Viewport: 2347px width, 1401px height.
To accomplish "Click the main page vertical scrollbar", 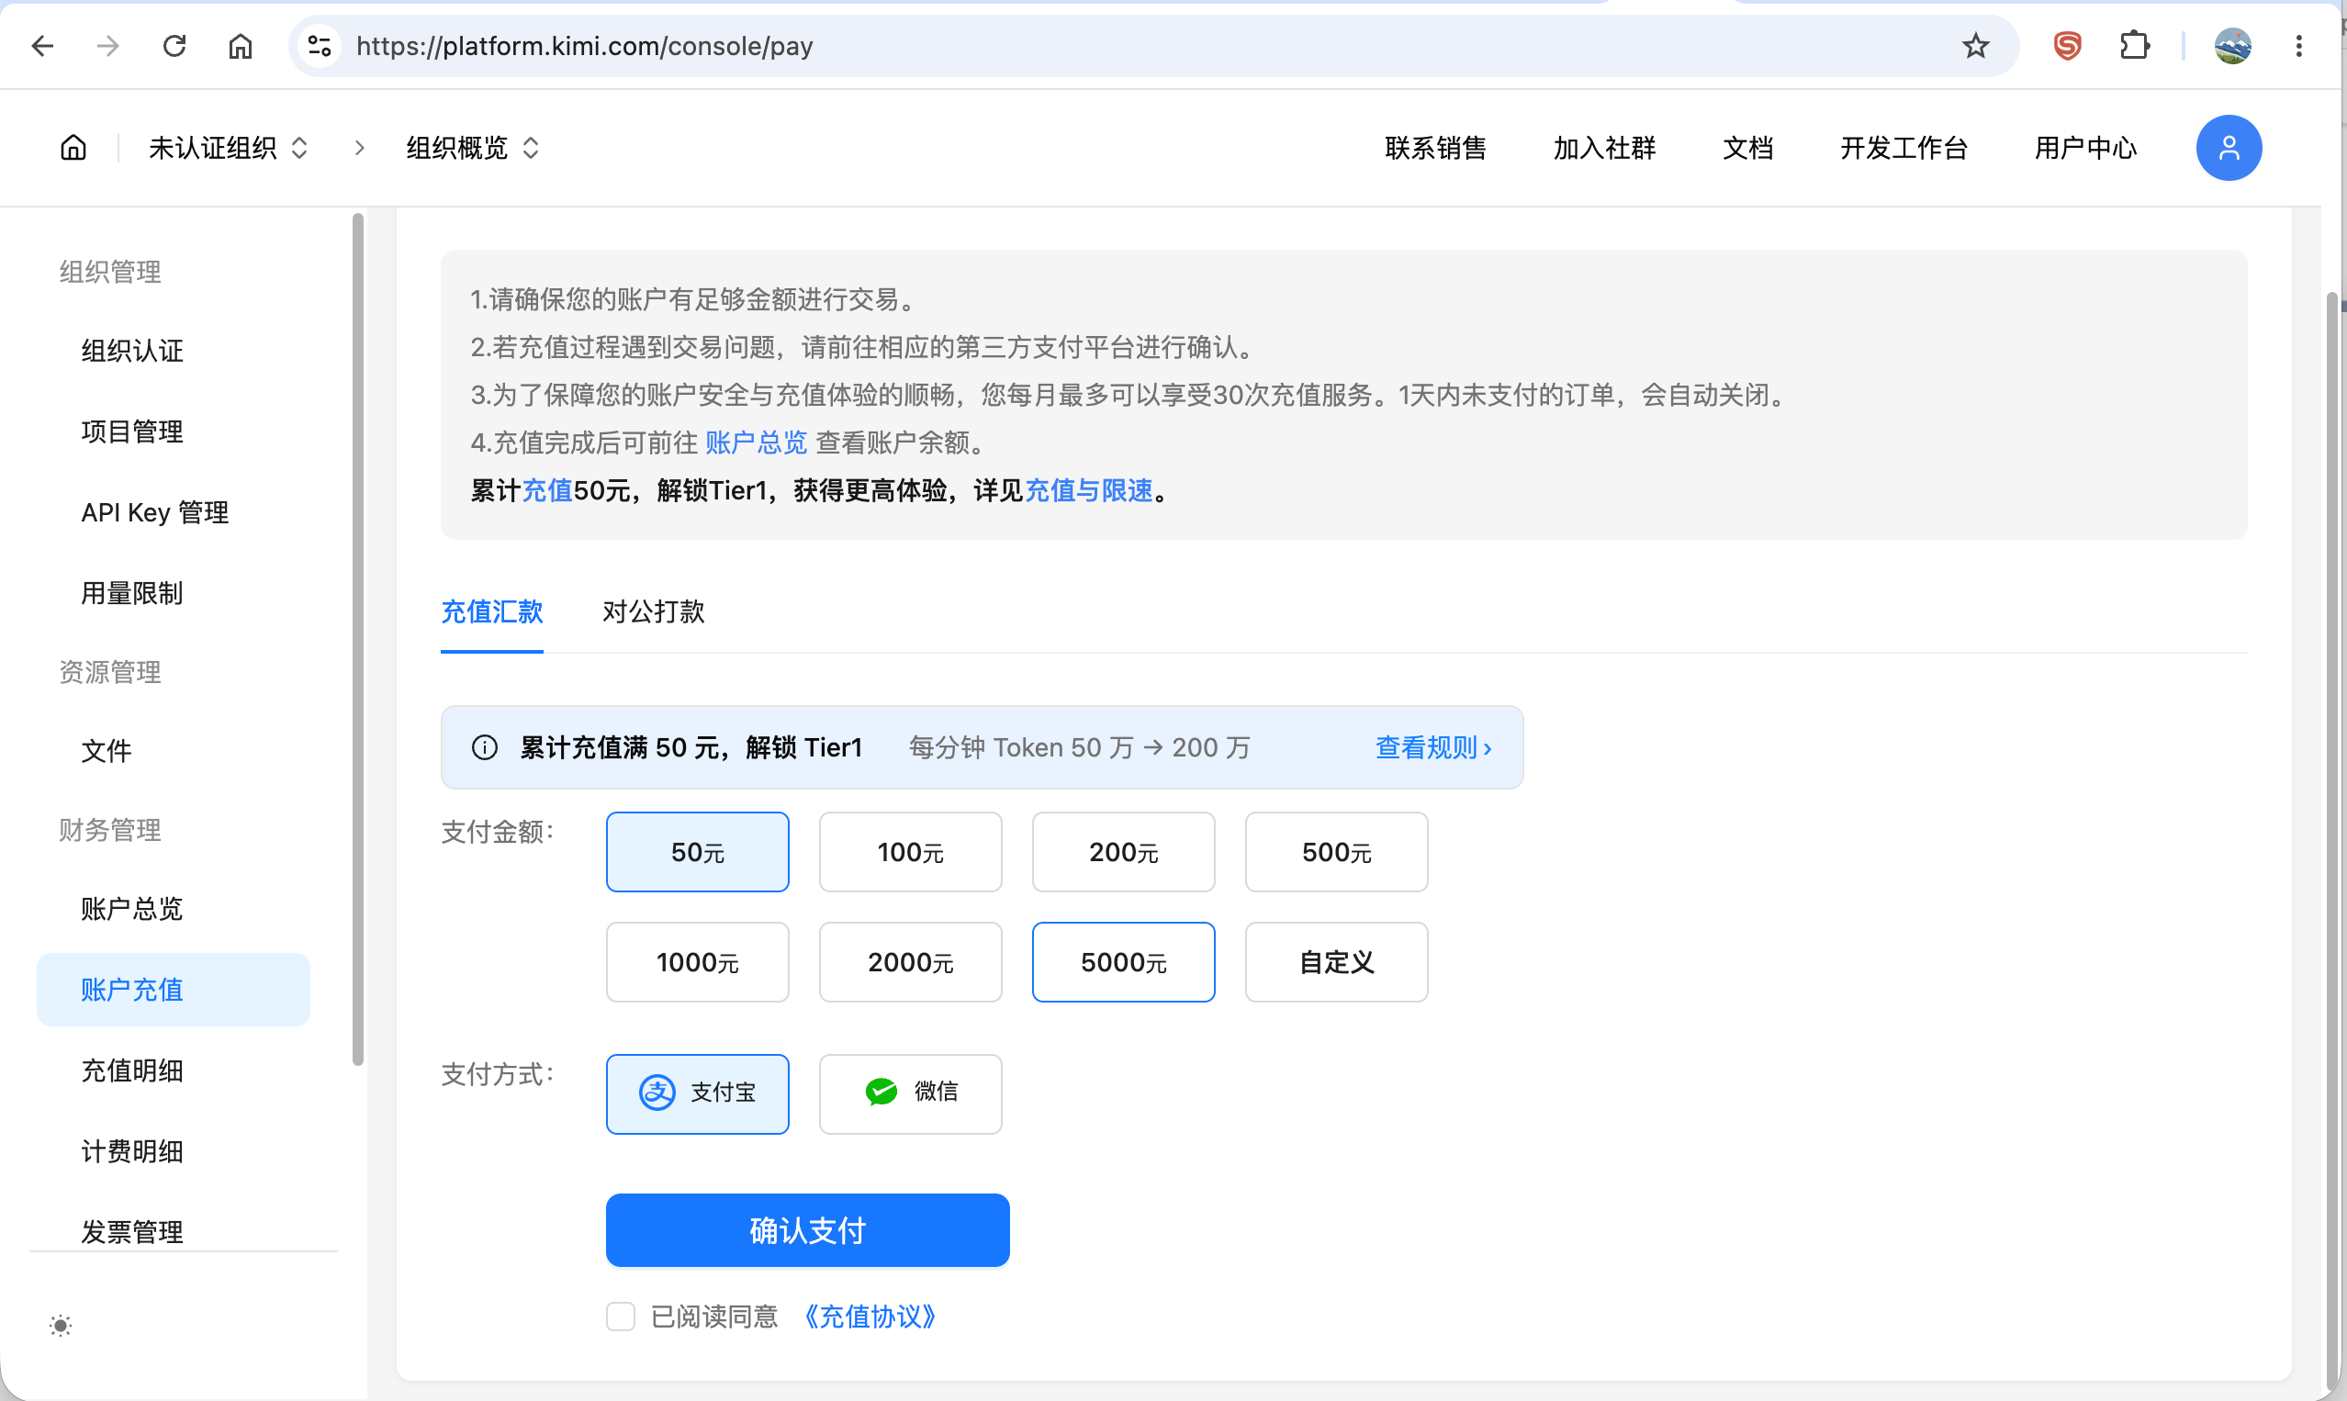I will click(x=2332, y=840).
